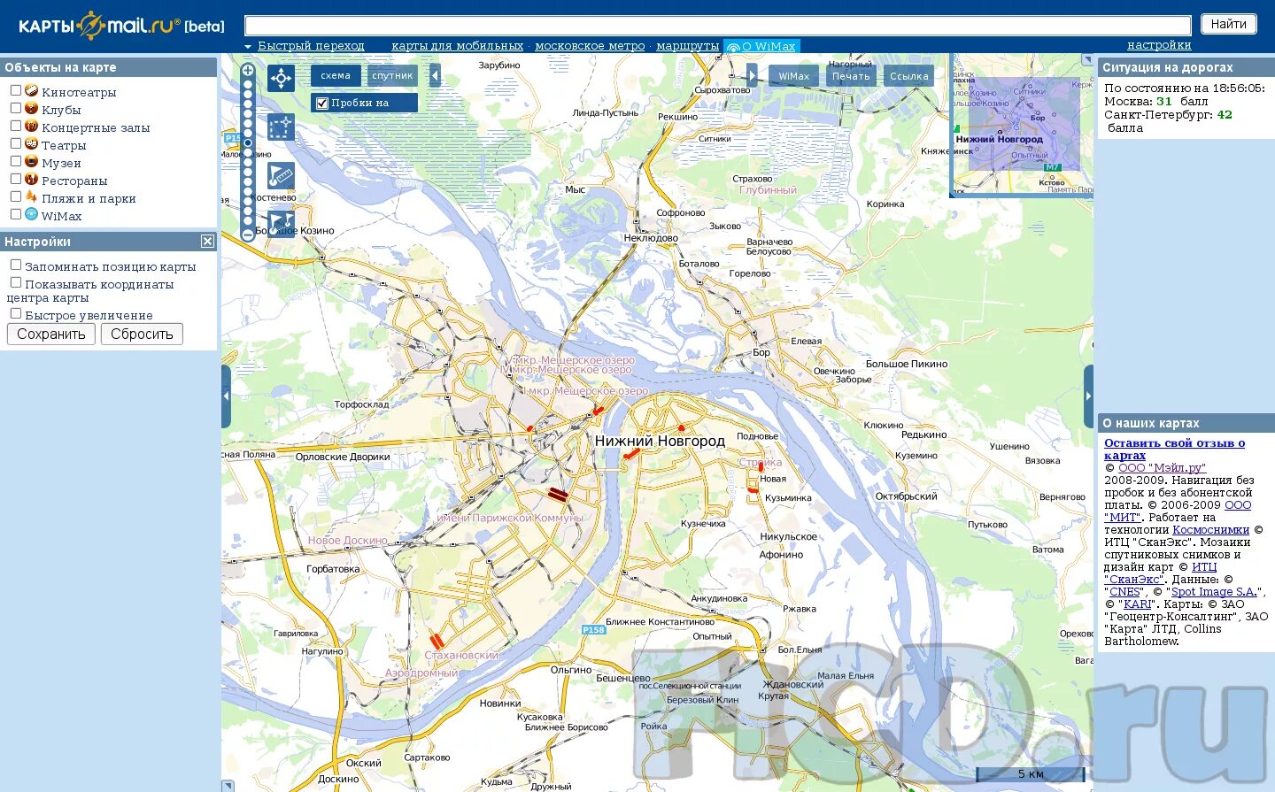Enable Пляжи и парки checkbox
Image resolution: width=1275 pixels, height=792 pixels.
pyautogui.click(x=15, y=196)
